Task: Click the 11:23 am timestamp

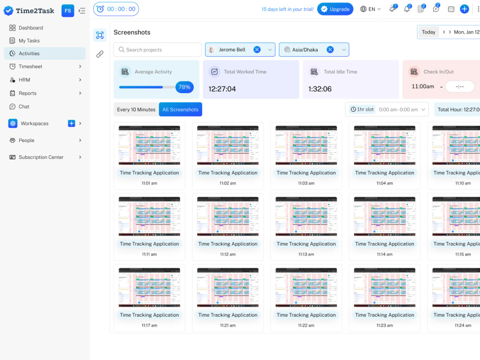Action: [x=384, y=325]
